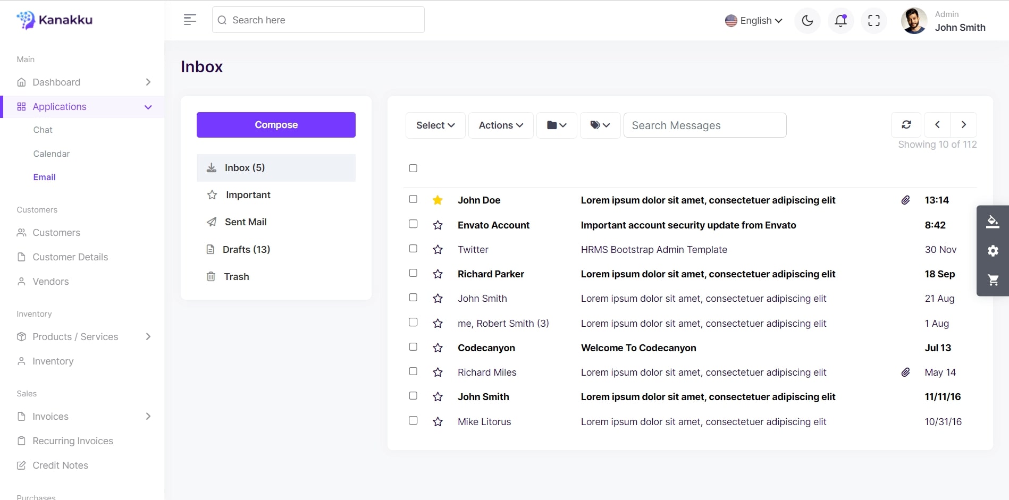This screenshot has width=1009, height=500.
Task: Expand the Actions dropdown menu
Action: coord(500,125)
